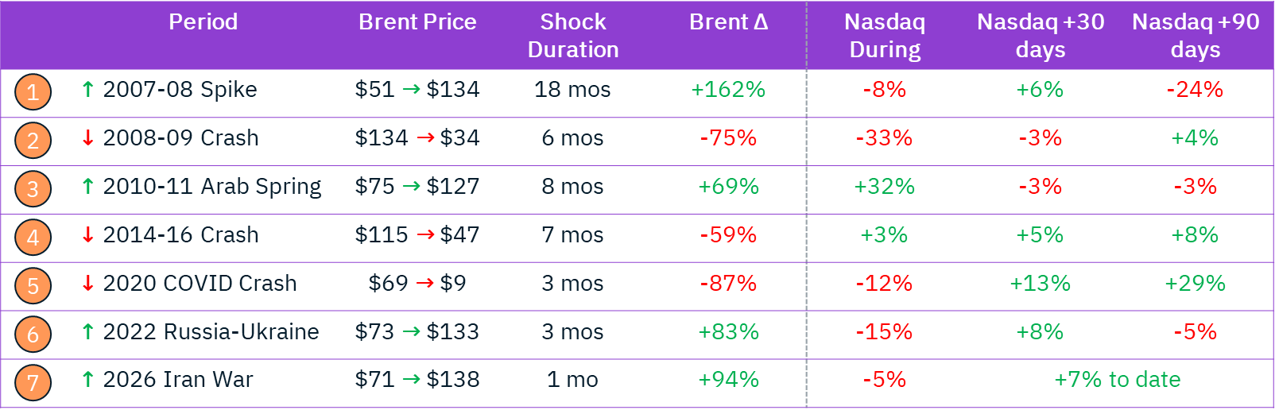The height and width of the screenshot is (410, 1275).
Task: Click the orange circle numbered 4
Action: 33,238
